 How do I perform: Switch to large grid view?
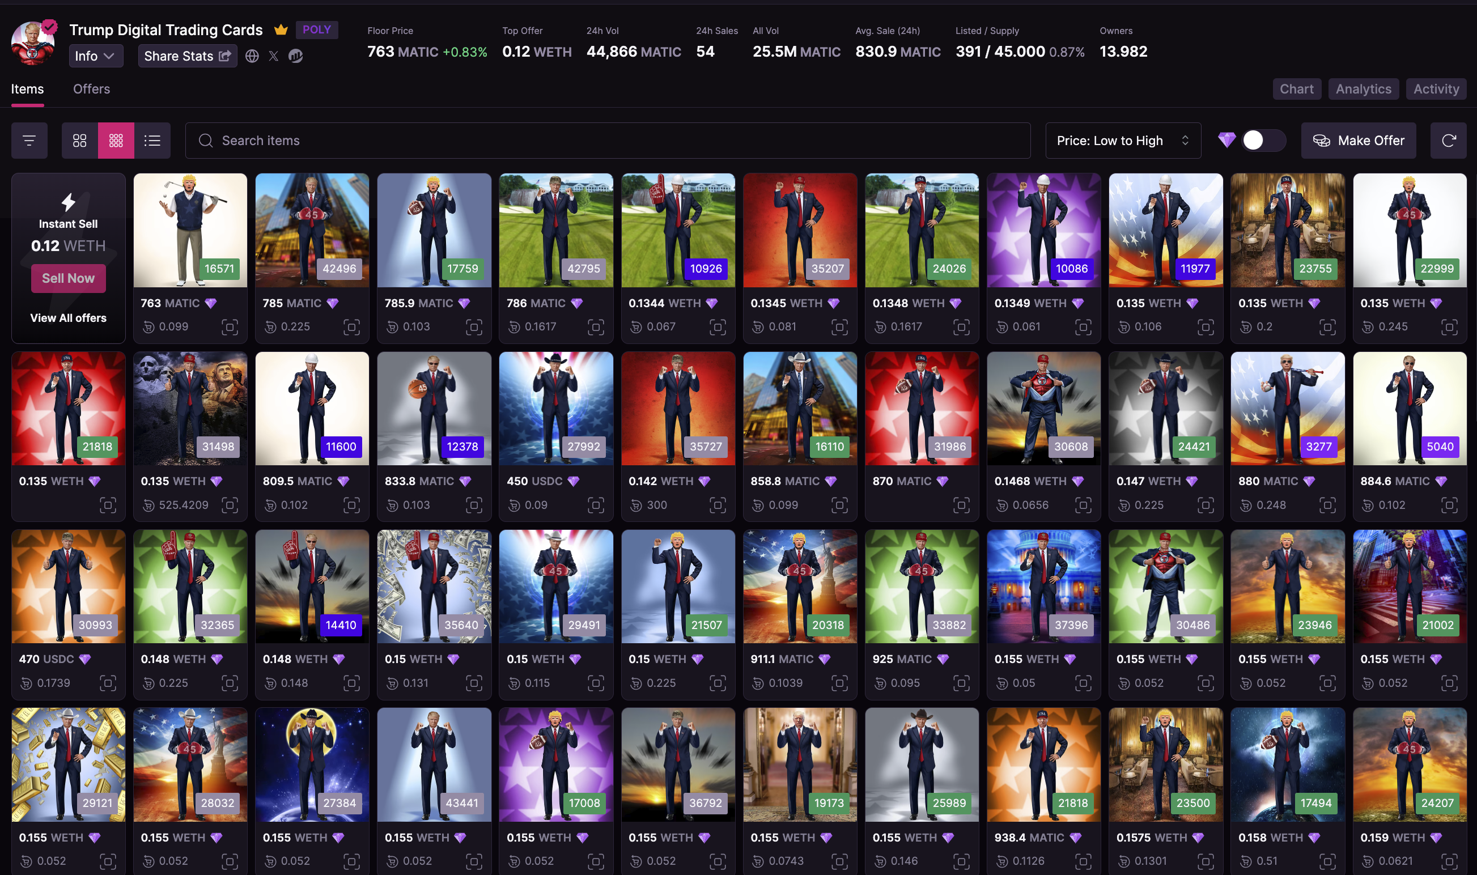[79, 141]
